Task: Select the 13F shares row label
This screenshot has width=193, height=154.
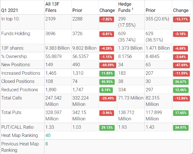Action: click(13, 48)
